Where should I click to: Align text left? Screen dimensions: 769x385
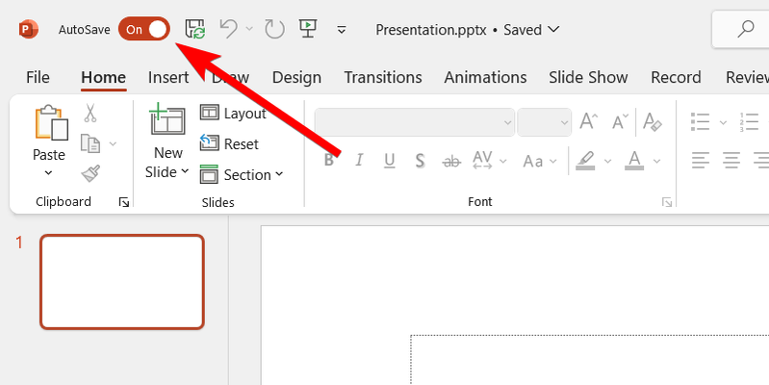701,160
